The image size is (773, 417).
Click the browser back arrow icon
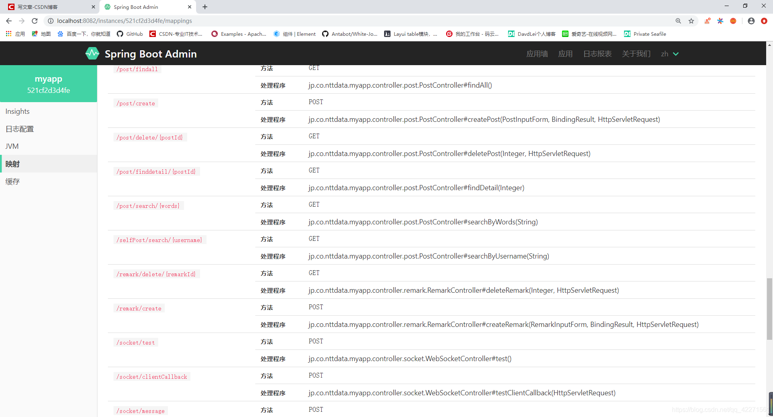coord(8,21)
